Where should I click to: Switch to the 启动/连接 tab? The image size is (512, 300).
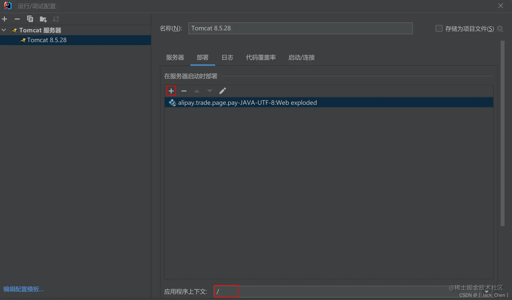(x=301, y=58)
